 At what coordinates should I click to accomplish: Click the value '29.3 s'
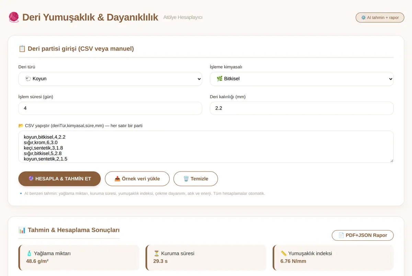pyautogui.click(x=160, y=261)
